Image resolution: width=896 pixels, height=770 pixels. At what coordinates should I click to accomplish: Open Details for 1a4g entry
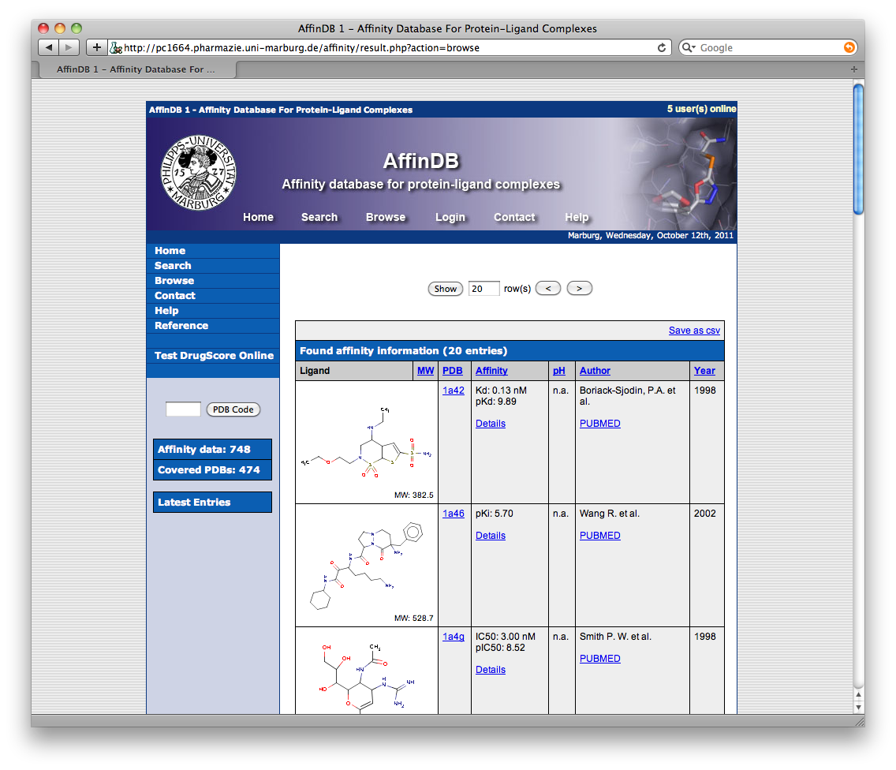point(491,670)
